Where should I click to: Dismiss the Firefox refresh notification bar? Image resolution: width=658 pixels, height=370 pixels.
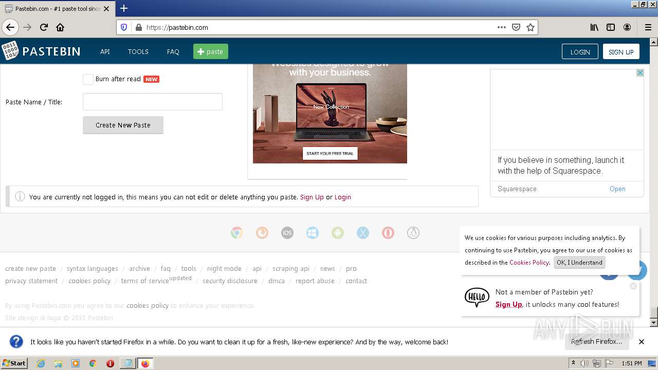[642, 341]
